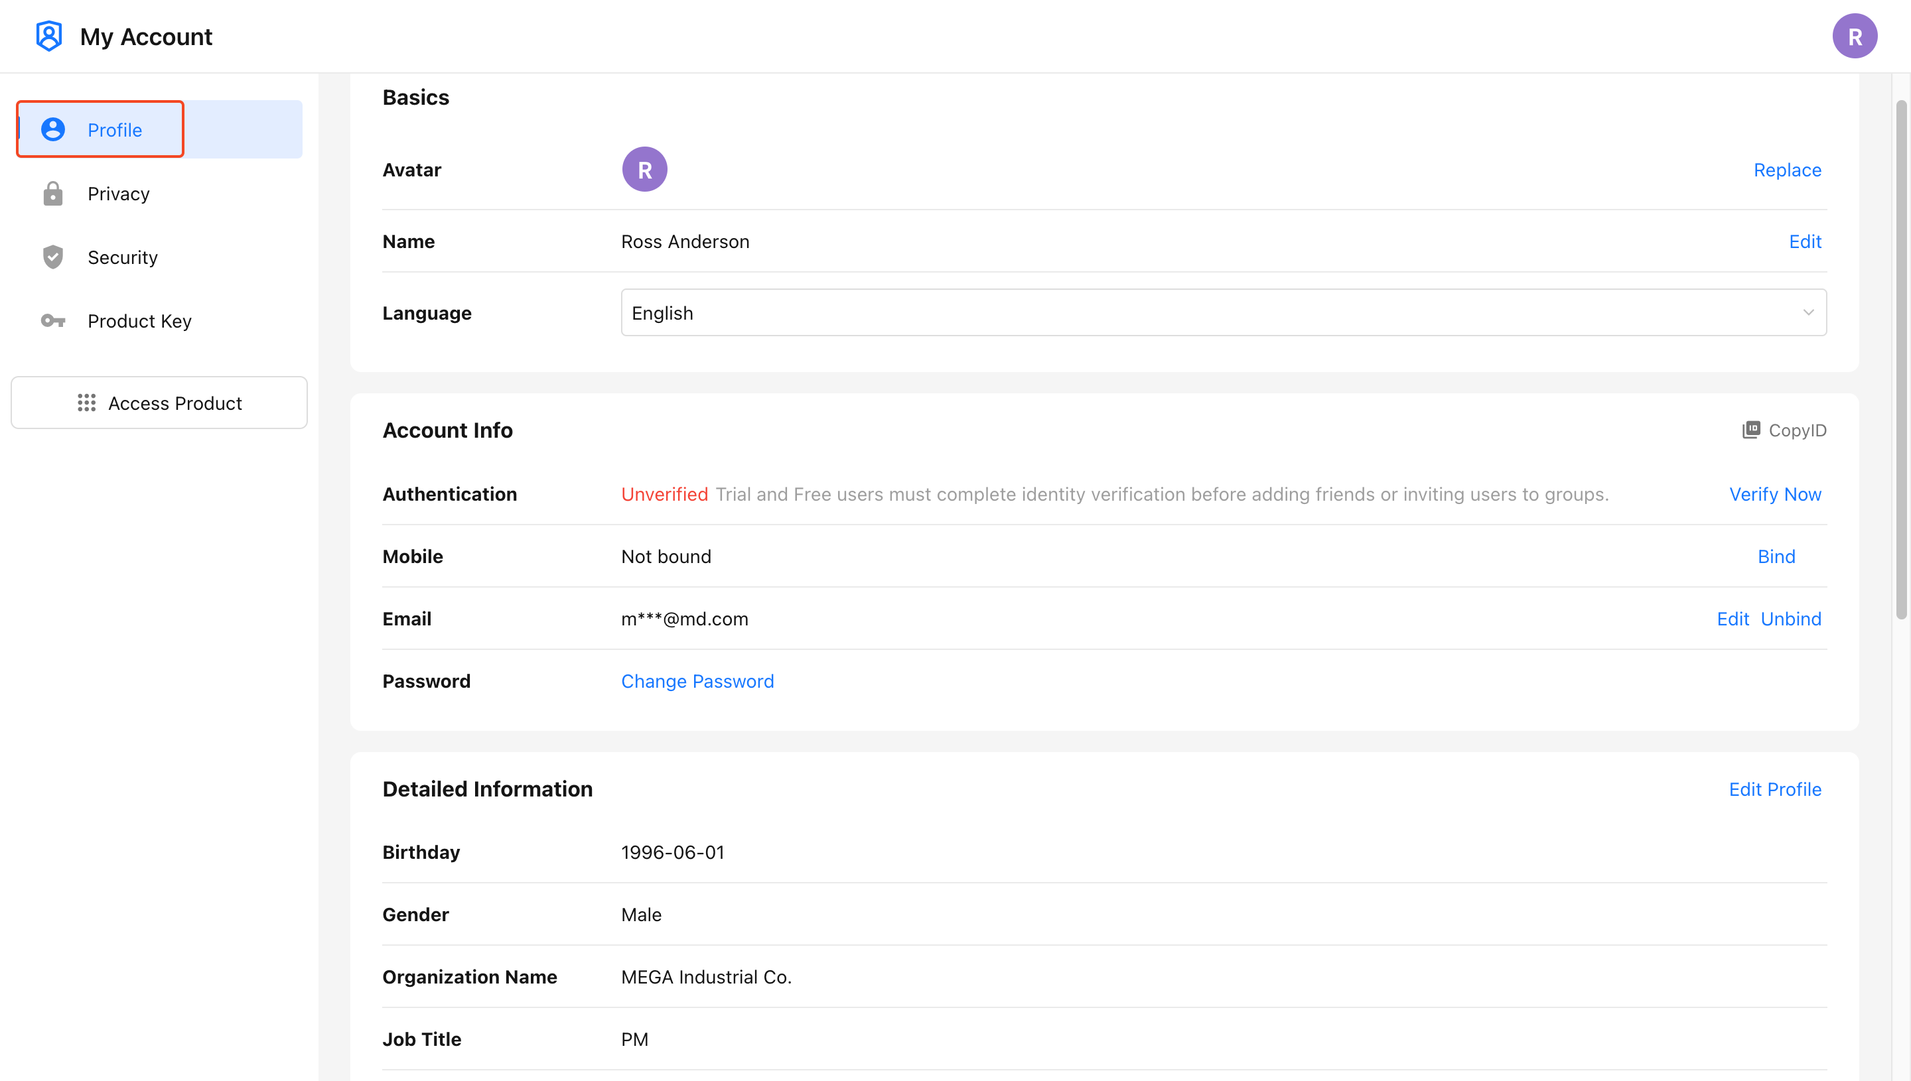Screen dimensions: 1911x1081
Task: Click the email value m***@md.com
Action: tap(685, 619)
